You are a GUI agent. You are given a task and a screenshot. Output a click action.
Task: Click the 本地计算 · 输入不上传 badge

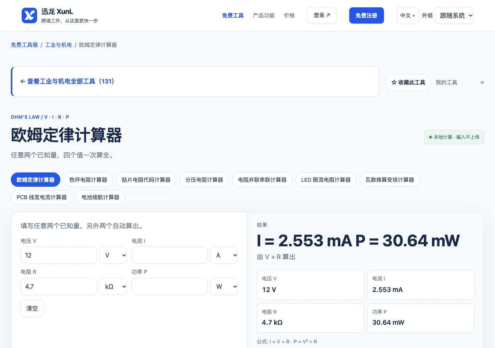click(x=454, y=137)
